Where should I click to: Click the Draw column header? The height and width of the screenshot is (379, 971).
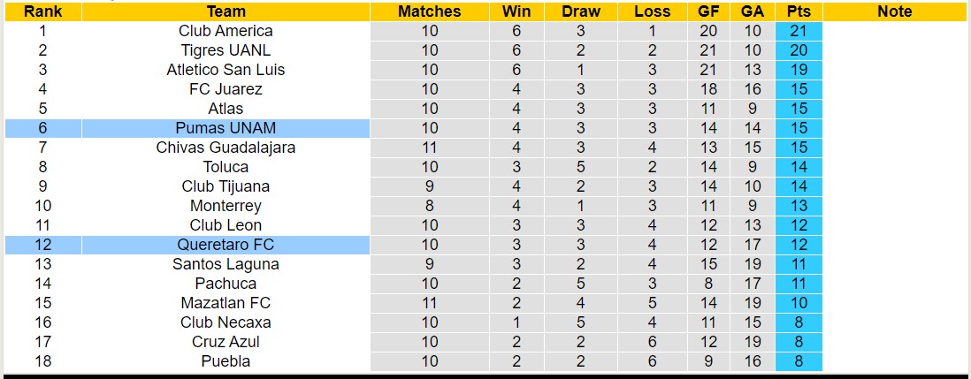coord(580,11)
